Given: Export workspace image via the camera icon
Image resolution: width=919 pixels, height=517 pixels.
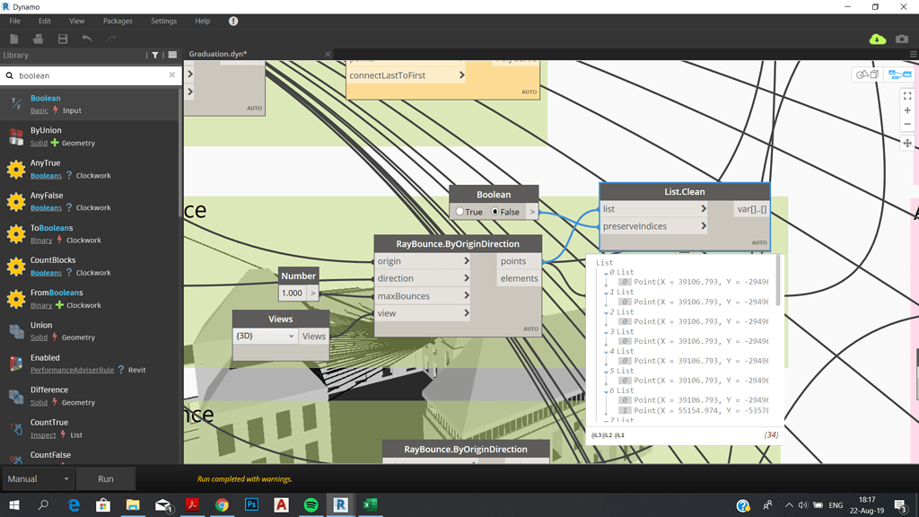Looking at the screenshot, I should click(902, 39).
